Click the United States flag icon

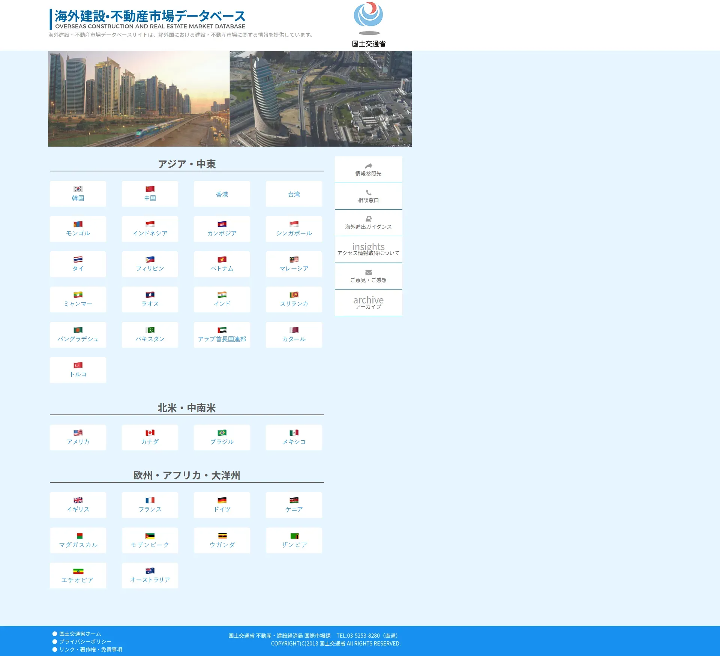point(78,433)
